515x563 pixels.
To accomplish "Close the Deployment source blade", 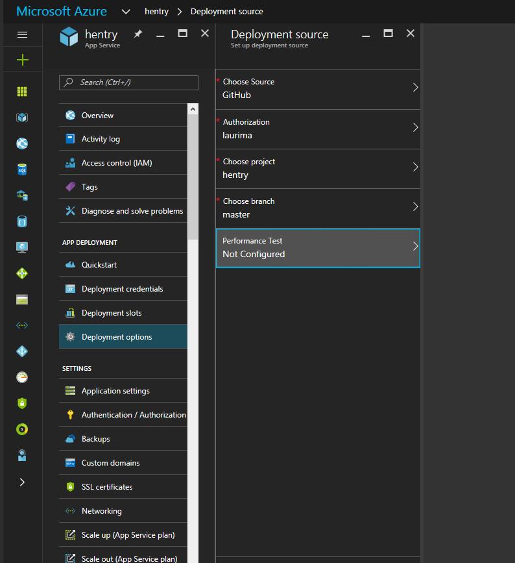I will coord(411,33).
